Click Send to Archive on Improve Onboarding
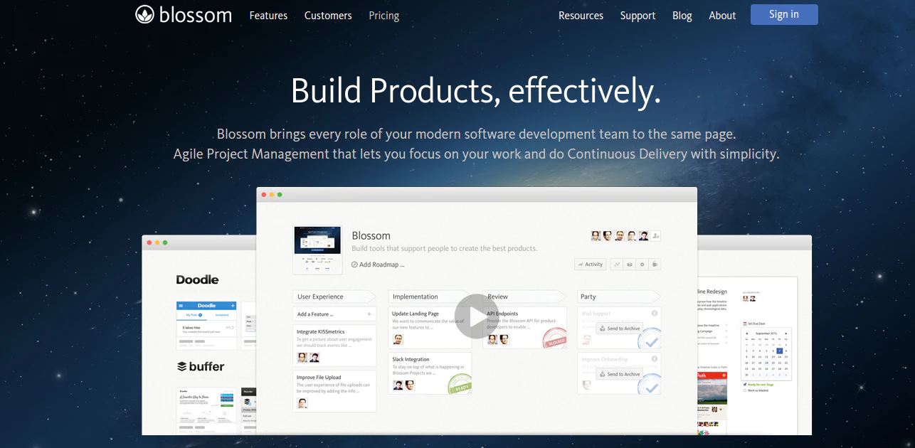Viewport: 915px width, 448px height. coord(620,374)
